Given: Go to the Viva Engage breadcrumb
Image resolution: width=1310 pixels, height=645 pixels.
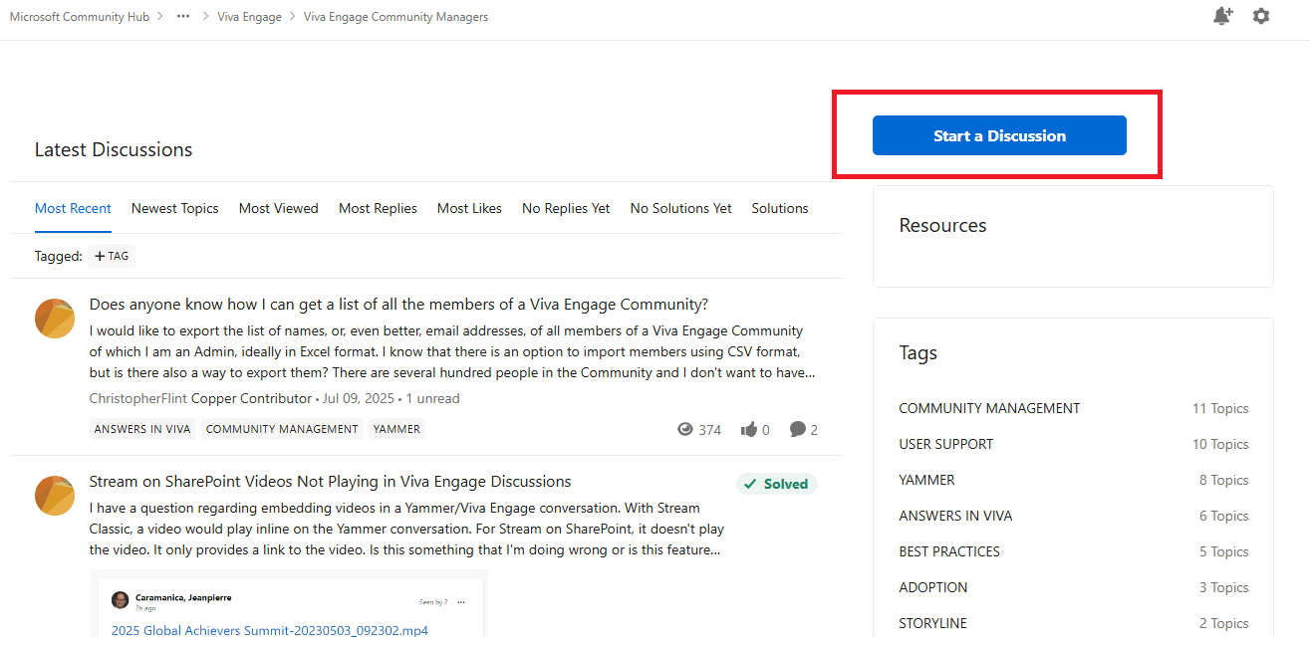Looking at the screenshot, I should [x=249, y=17].
